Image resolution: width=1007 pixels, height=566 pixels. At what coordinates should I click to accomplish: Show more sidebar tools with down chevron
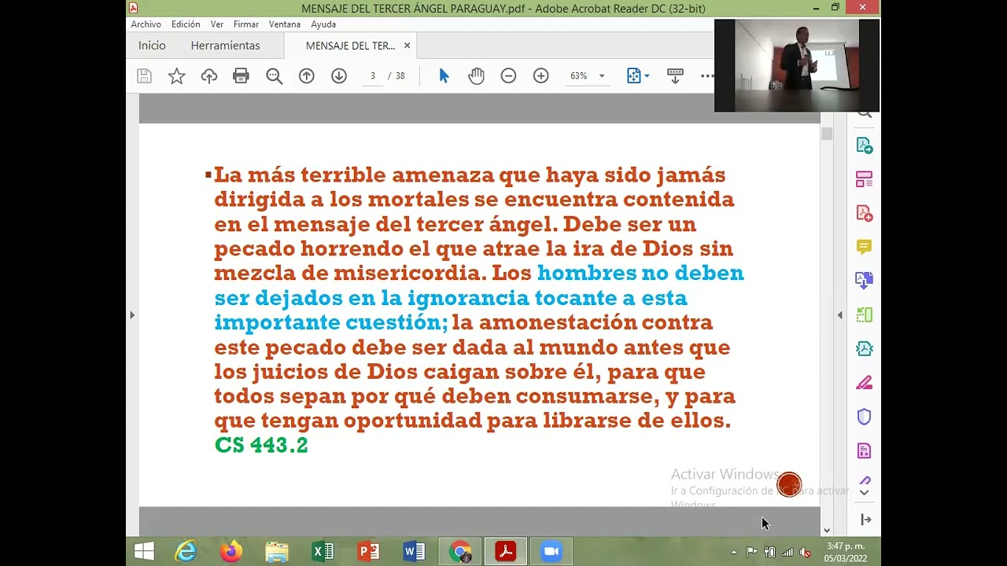864,493
